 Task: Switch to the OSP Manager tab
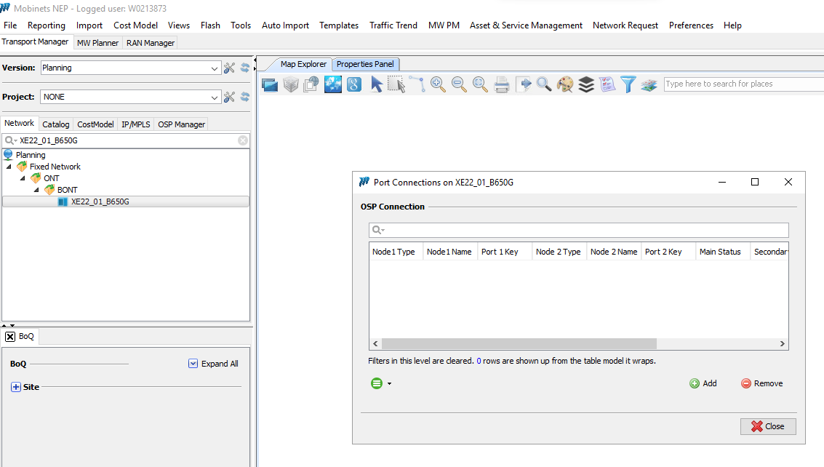181,124
